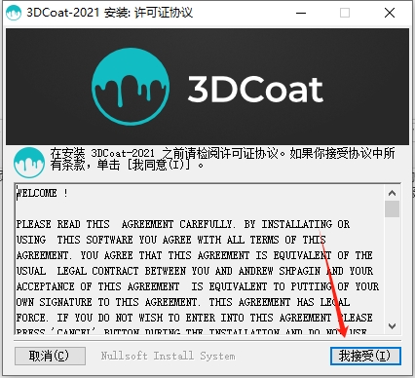Click the line starting 'AGREEMENT. YOU AGREE THAT'
Screen dimensions: 415x378
tap(195, 255)
